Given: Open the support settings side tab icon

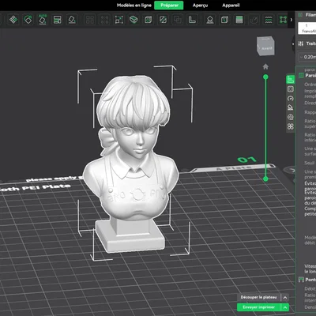Looking at the screenshot, I should tap(291, 107).
